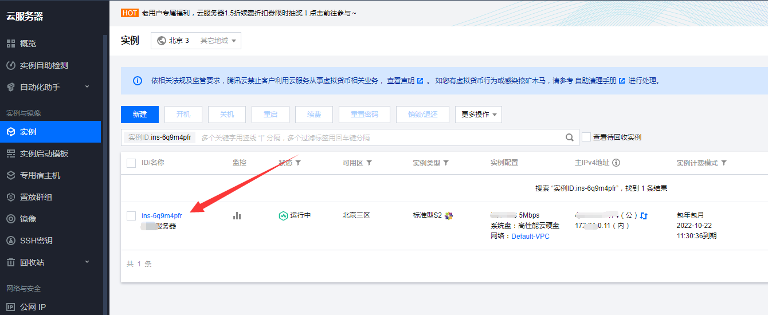Click the globe icon in the region selector
The image size is (768, 315).
[161, 41]
